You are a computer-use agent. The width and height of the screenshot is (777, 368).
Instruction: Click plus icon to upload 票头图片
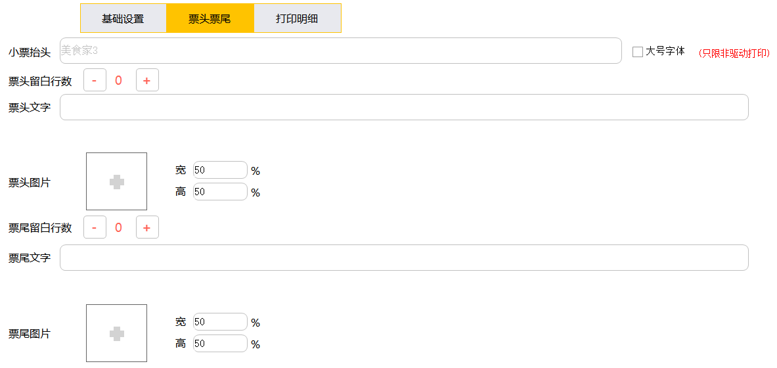click(116, 182)
